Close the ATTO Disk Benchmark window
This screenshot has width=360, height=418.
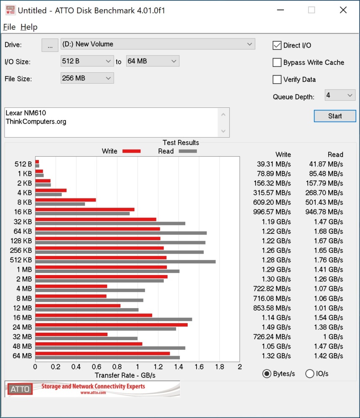(343, 10)
